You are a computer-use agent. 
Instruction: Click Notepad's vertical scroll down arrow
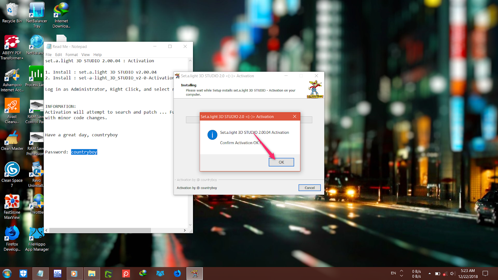coord(190,225)
